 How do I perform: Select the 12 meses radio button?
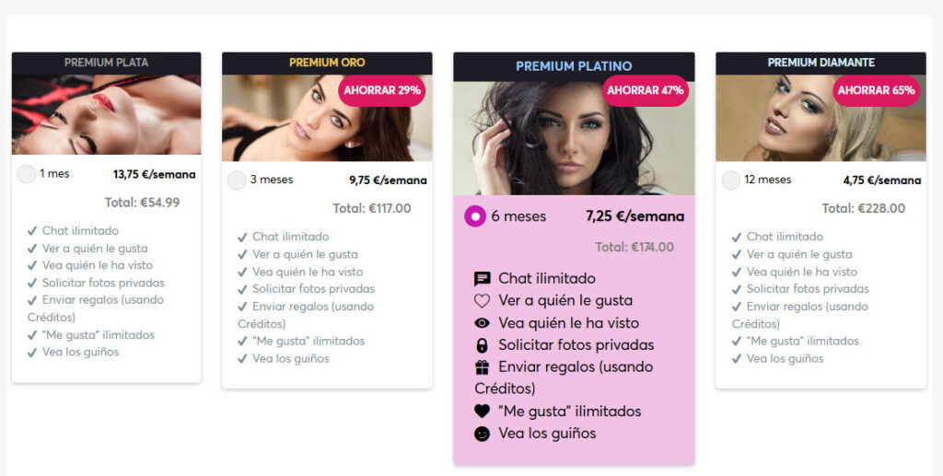731,180
